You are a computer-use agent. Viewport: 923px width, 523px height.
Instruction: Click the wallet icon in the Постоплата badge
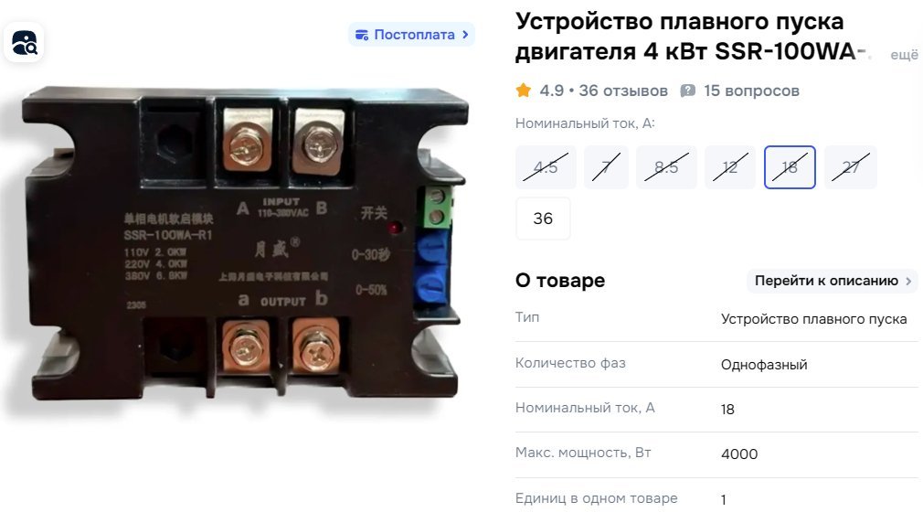362,35
